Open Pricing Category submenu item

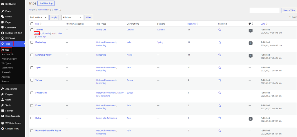(9, 59)
